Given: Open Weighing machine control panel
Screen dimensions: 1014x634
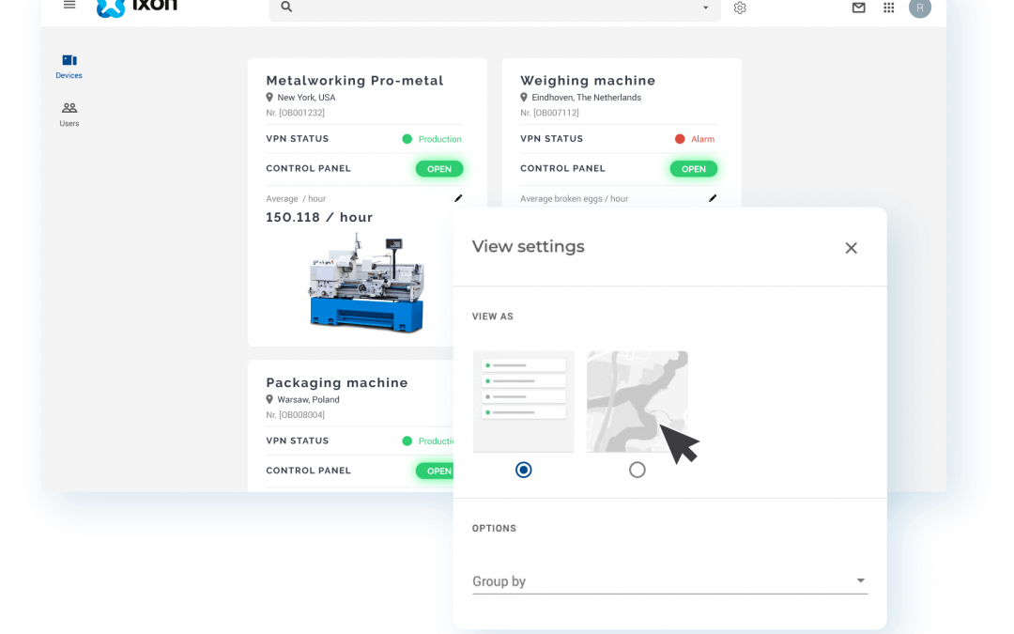Looking at the screenshot, I should (x=693, y=169).
